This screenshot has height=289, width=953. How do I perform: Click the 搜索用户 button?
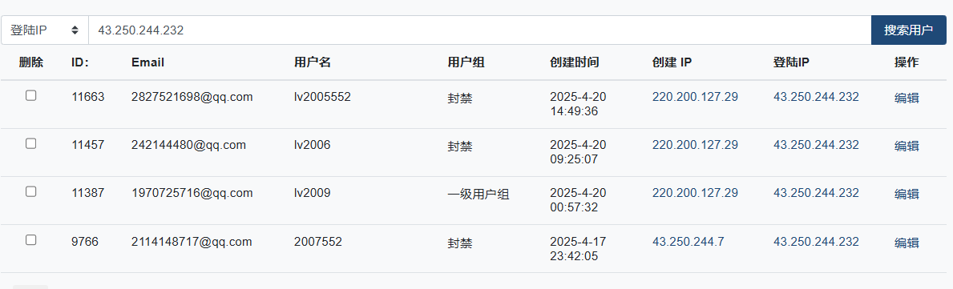(x=908, y=30)
